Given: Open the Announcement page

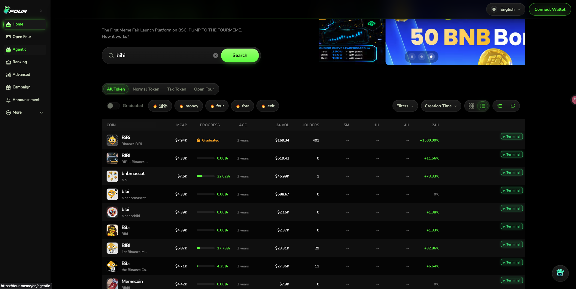Looking at the screenshot, I should point(25,100).
